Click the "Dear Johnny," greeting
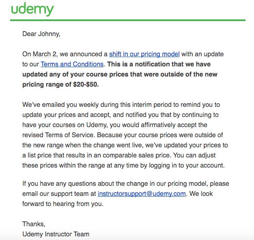This screenshot has height=240, width=254. pyautogui.click(x=41, y=34)
